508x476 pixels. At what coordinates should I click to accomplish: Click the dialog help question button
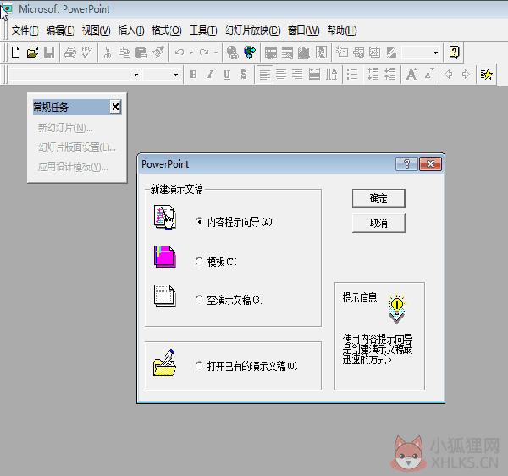pyautogui.click(x=406, y=164)
